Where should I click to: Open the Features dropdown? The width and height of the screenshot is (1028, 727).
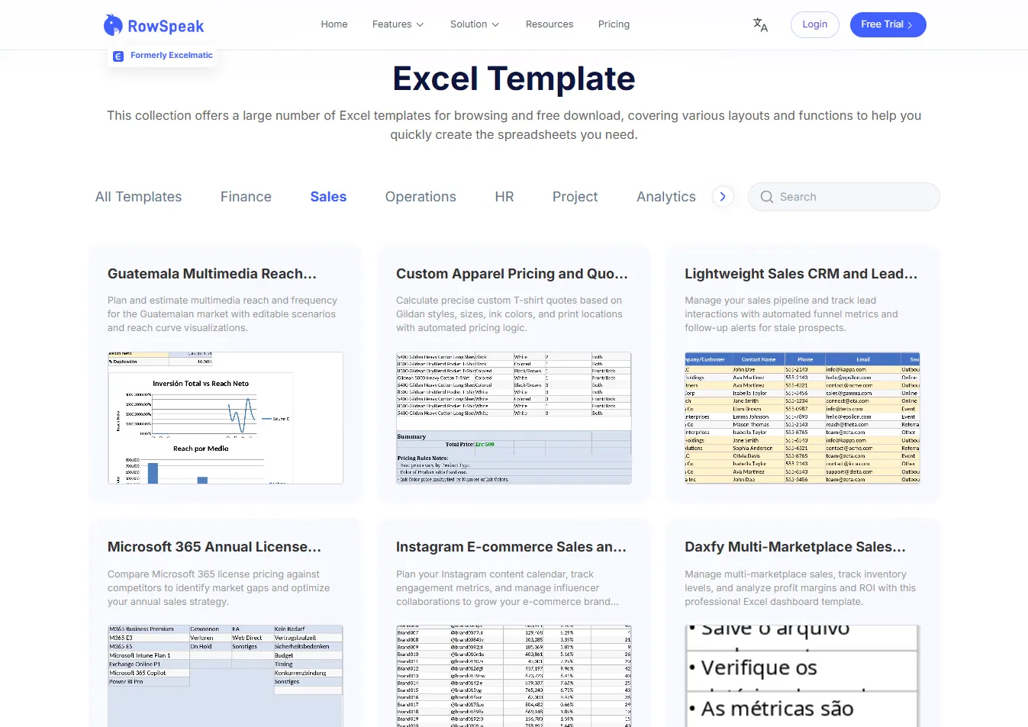click(398, 24)
